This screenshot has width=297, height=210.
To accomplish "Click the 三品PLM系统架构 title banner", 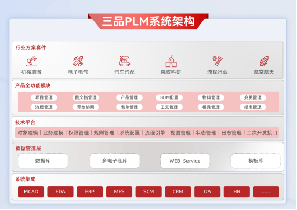I will click(x=148, y=21).
